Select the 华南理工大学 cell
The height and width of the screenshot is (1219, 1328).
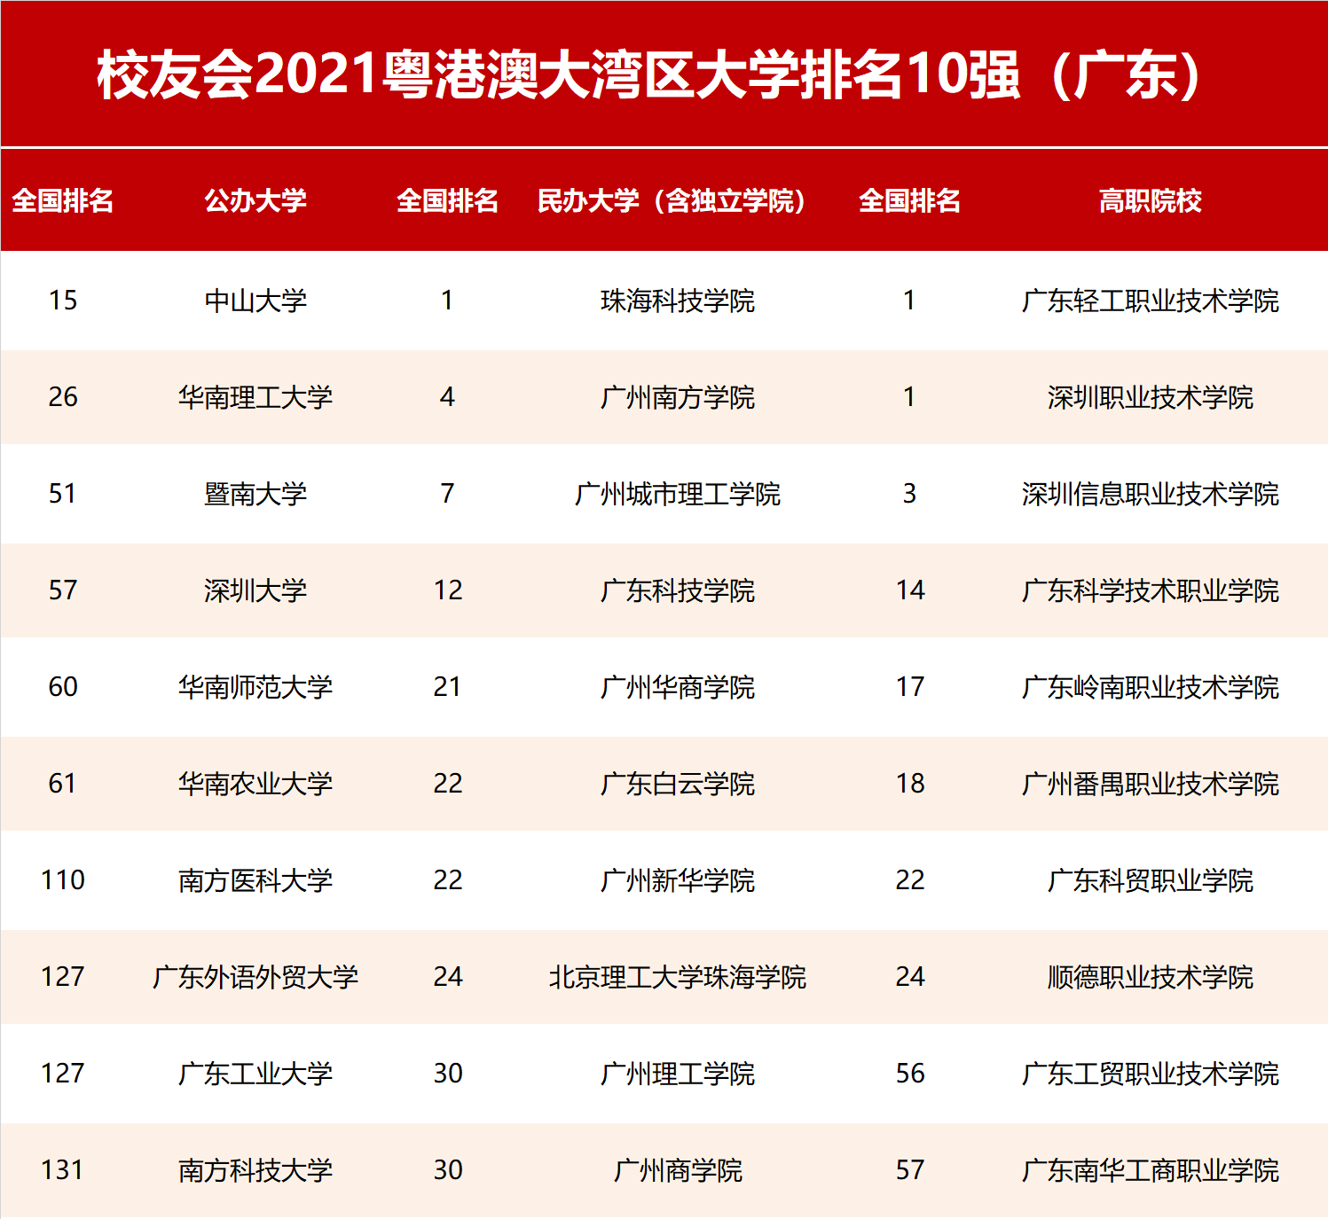coord(255,397)
